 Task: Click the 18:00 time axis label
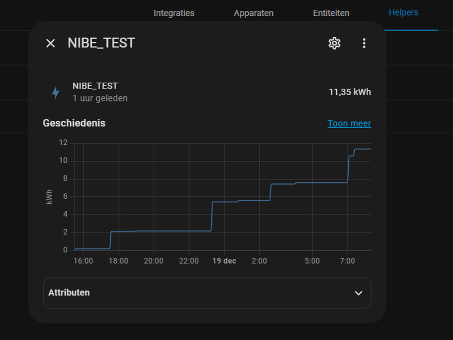(x=118, y=261)
